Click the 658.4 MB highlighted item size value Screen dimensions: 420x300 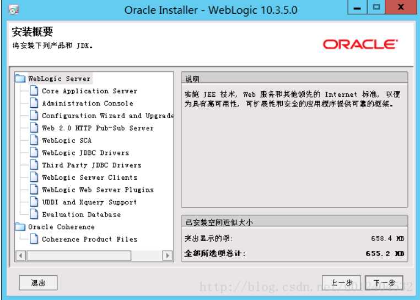[x=387, y=238]
